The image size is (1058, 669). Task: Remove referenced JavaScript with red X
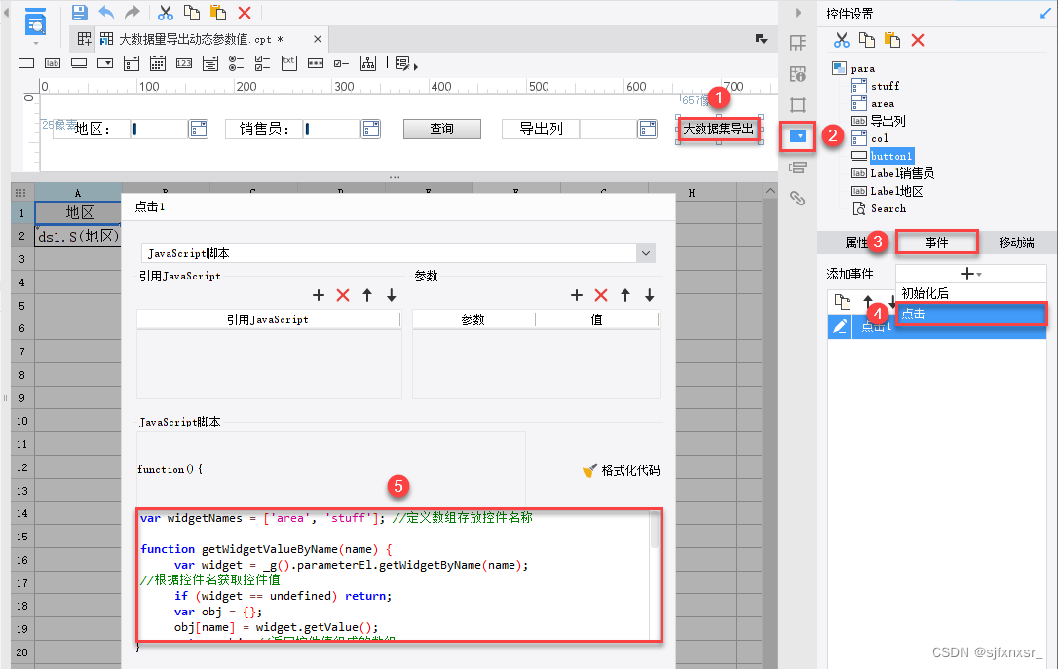tap(343, 295)
